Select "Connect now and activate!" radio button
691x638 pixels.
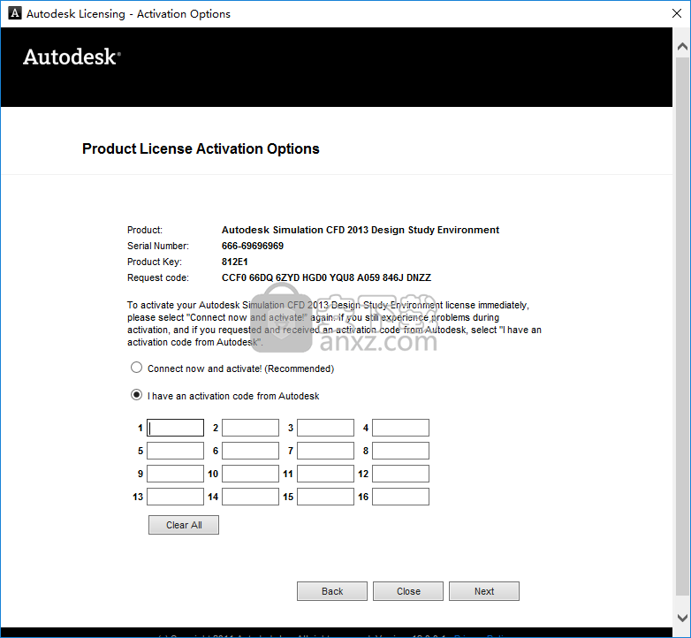(137, 368)
